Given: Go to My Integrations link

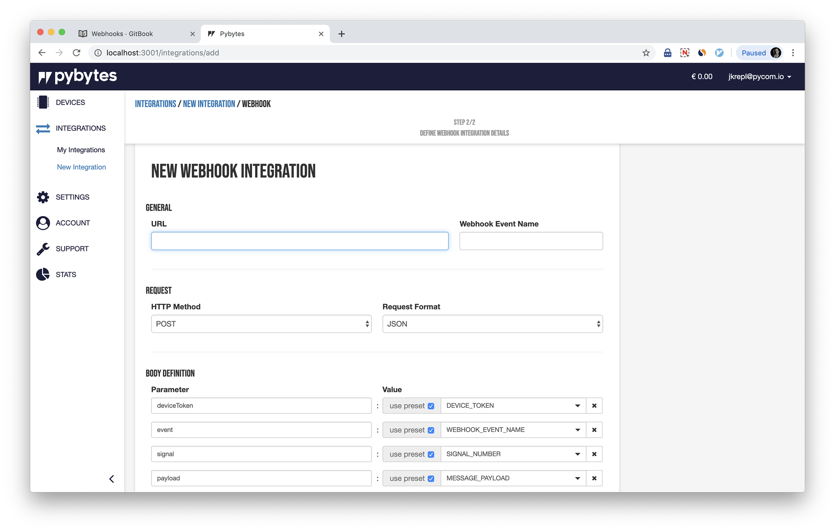Looking at the screenshot, I should [x=81, y=150].
